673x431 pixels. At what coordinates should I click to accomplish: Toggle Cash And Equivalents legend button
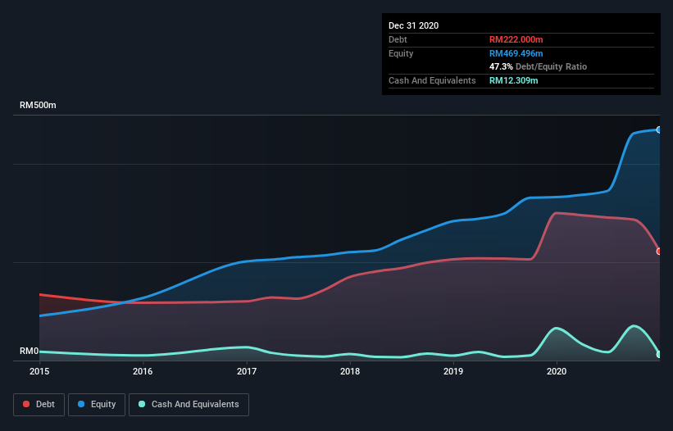[x=189, y=405]
